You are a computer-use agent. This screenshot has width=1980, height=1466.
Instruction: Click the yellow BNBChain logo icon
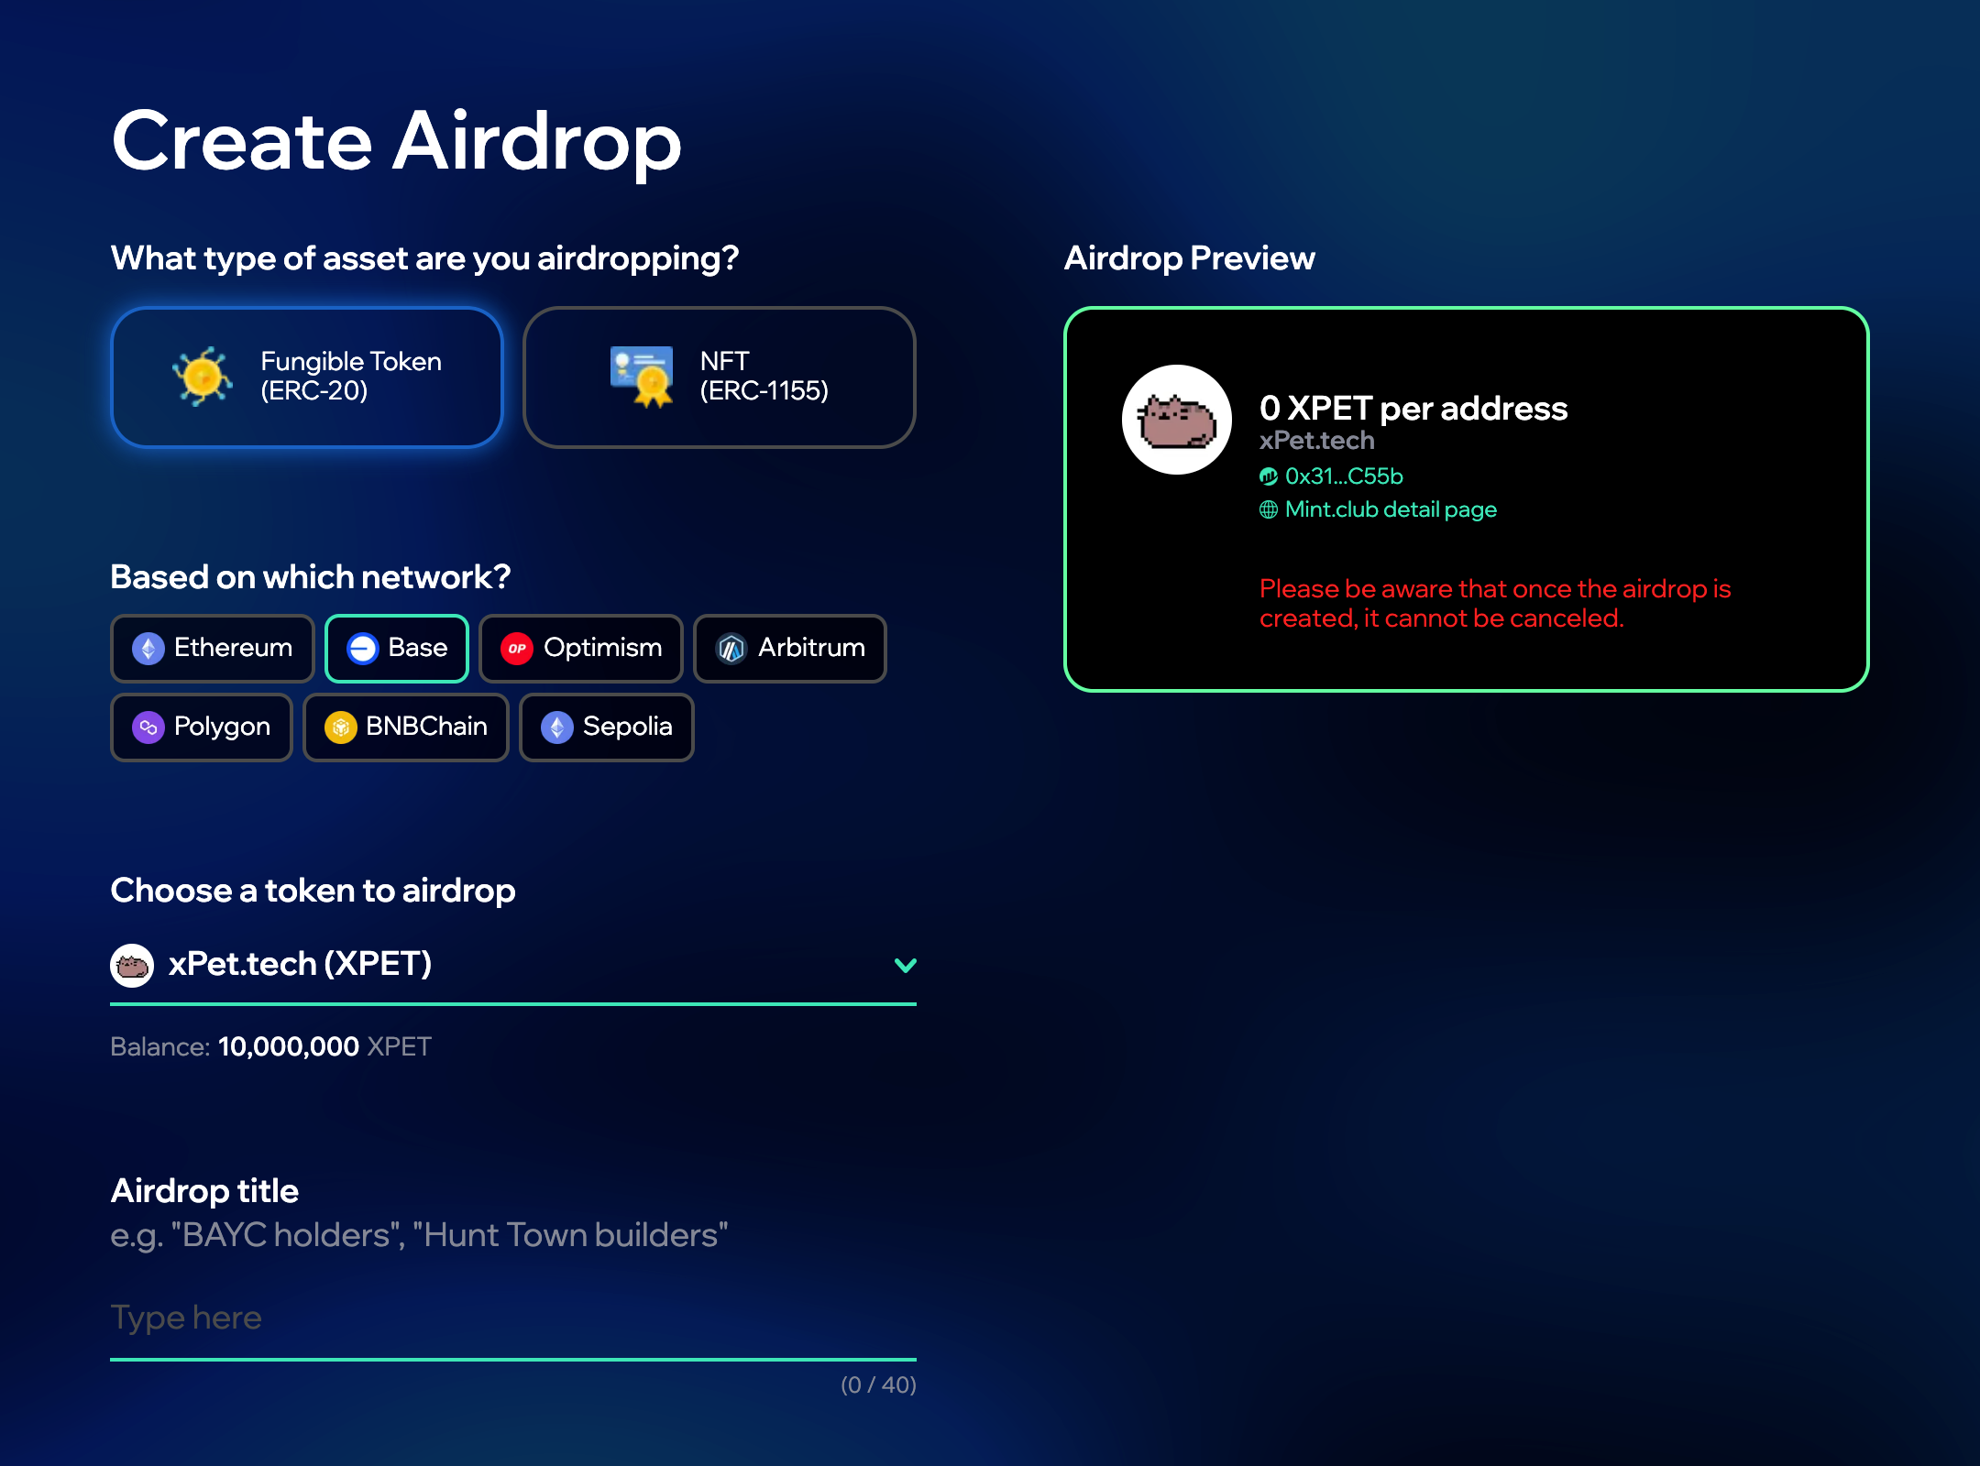pos(341,728)
